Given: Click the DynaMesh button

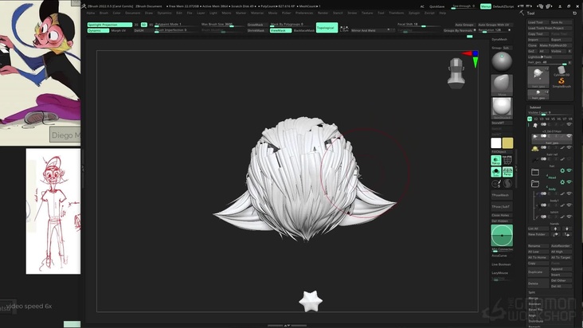Looking at the screenshot, I should (x=499, y=39).
